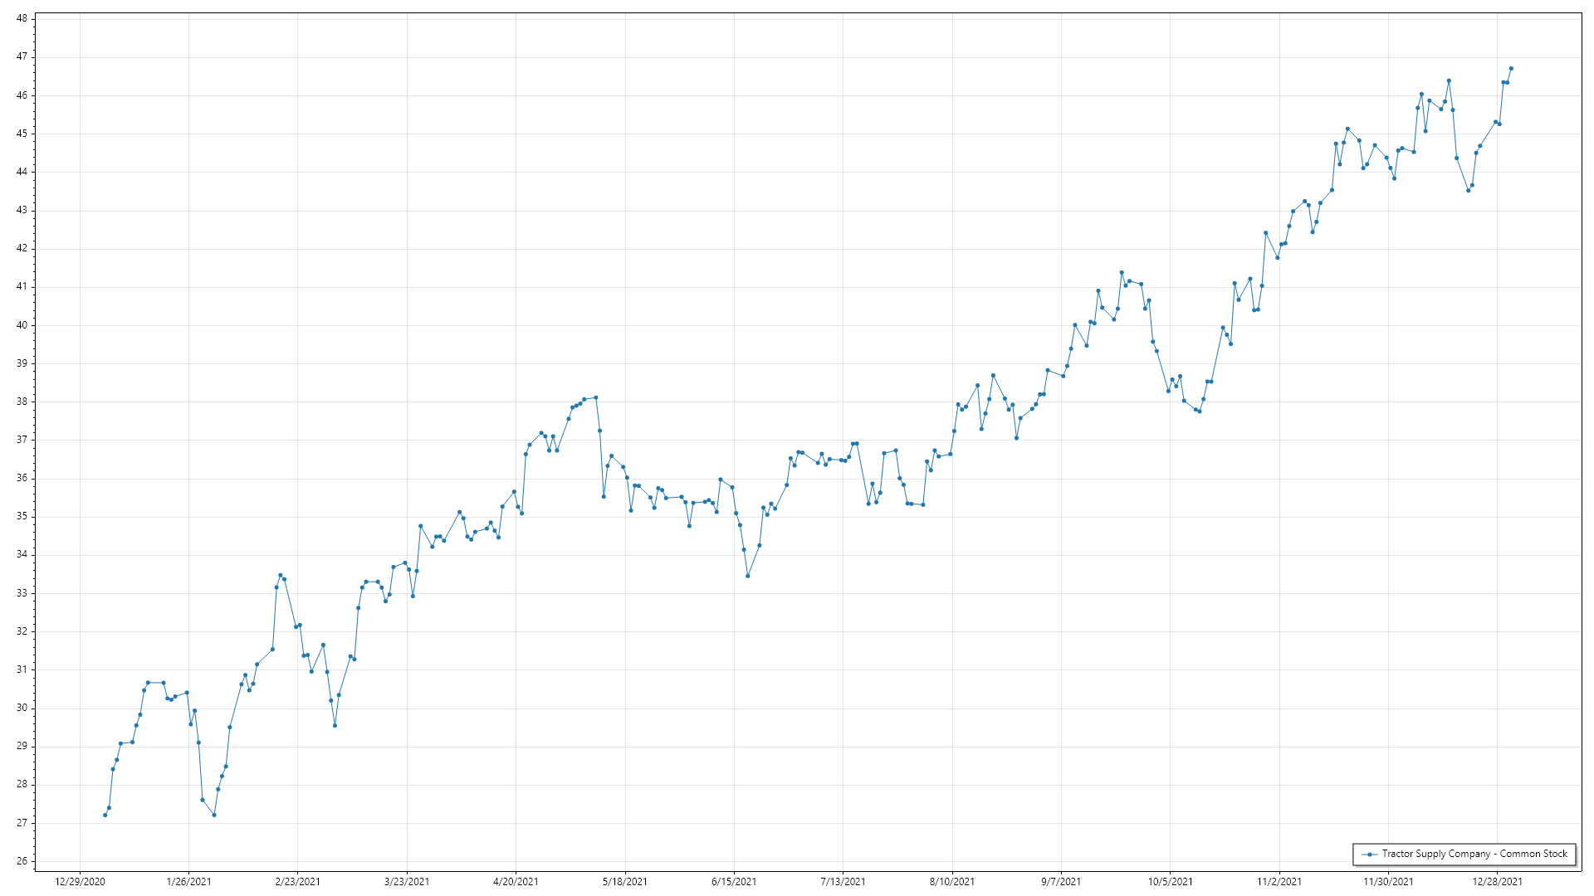1594x896 pixels.
Task: Select the 5/18/2021 axis date
Action: click(625, 882)
